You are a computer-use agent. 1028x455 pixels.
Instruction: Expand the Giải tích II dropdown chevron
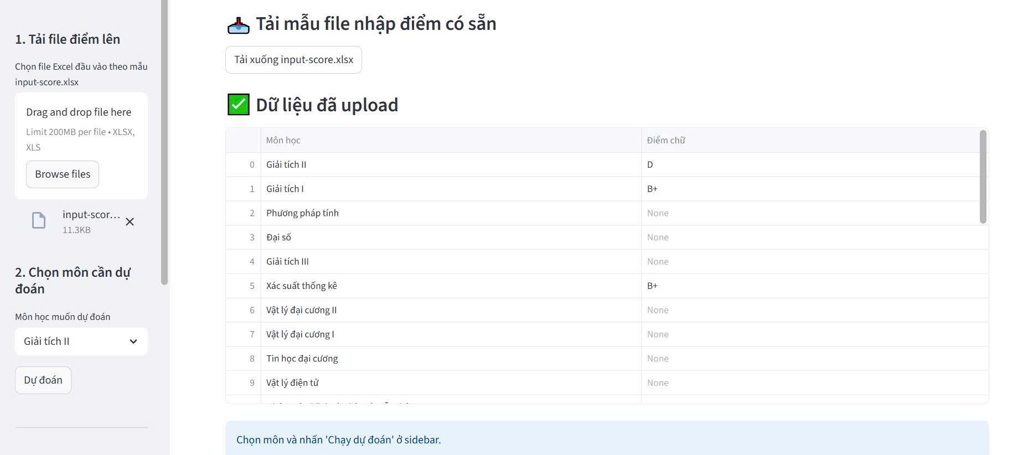133,342
